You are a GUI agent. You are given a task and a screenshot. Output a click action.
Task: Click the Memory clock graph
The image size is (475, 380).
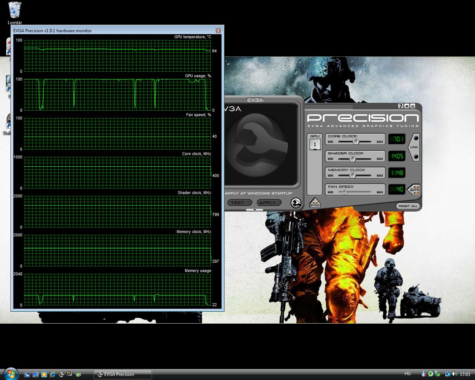click(x=118, y=250)
